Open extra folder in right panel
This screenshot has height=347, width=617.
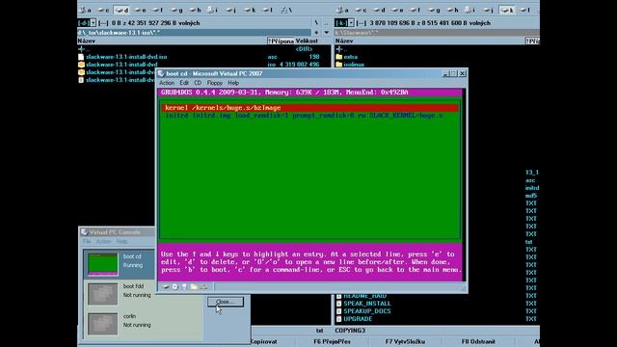coord(347,57)
